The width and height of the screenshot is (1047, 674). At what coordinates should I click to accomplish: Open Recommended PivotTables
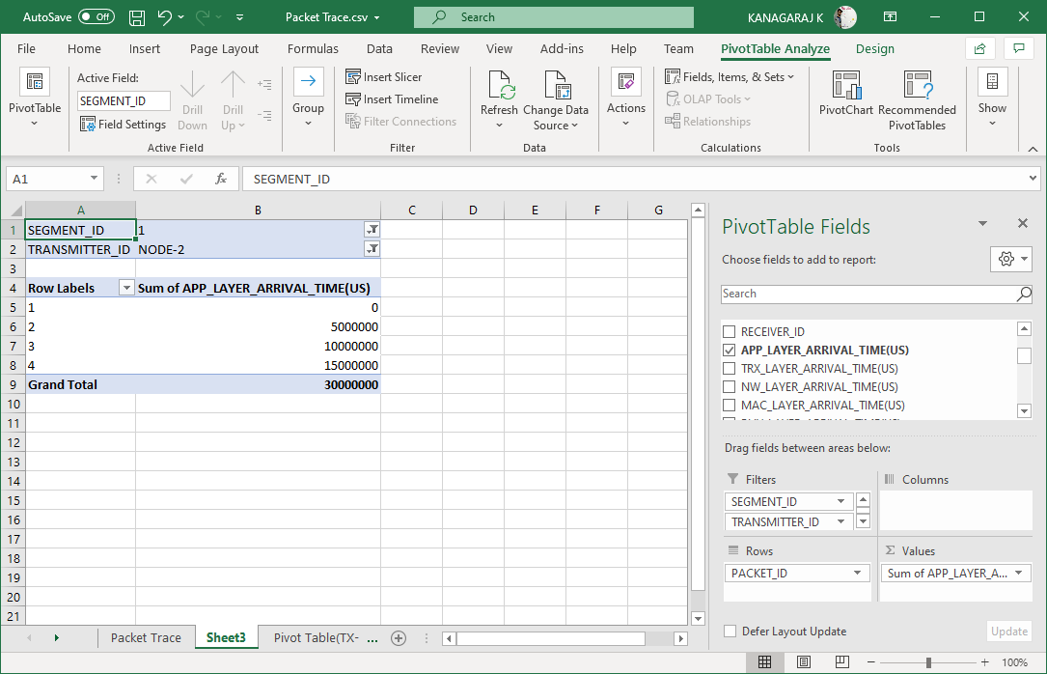pos(917,100)
